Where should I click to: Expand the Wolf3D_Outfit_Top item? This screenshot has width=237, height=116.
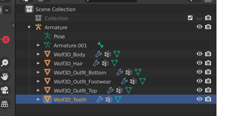pos(38,90)
